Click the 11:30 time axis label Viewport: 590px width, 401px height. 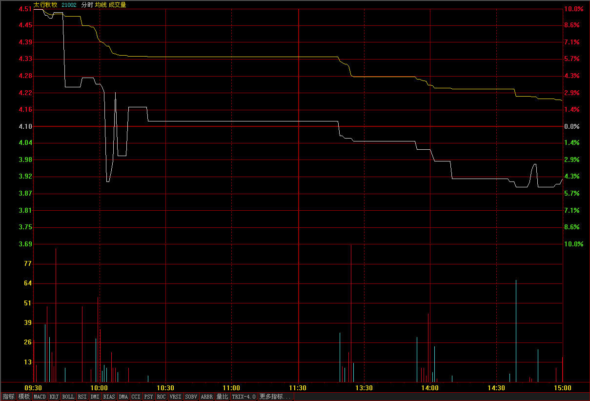click(298, 388)
